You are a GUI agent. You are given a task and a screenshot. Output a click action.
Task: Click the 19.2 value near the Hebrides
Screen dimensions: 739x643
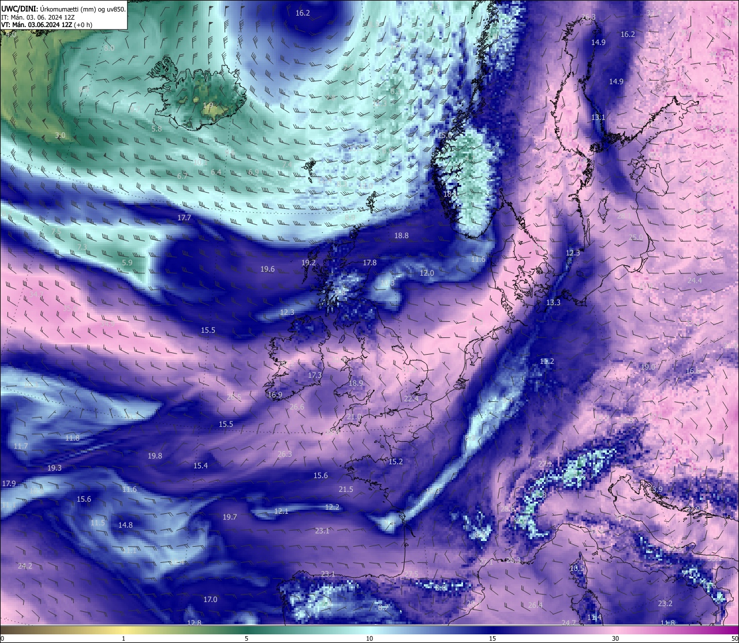(x=308, y=262)
